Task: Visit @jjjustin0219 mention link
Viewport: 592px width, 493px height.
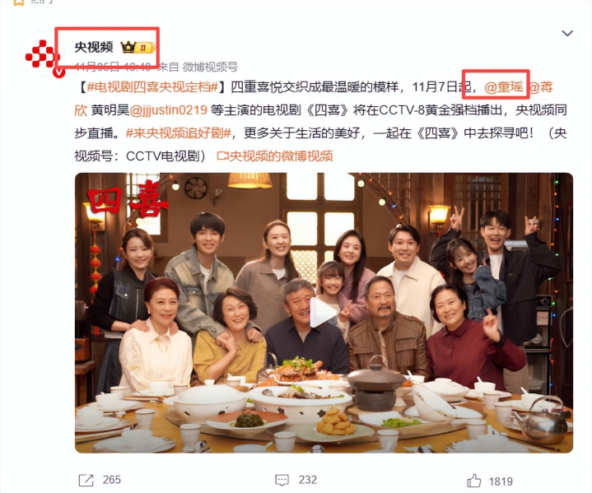Action: [169, 110]
